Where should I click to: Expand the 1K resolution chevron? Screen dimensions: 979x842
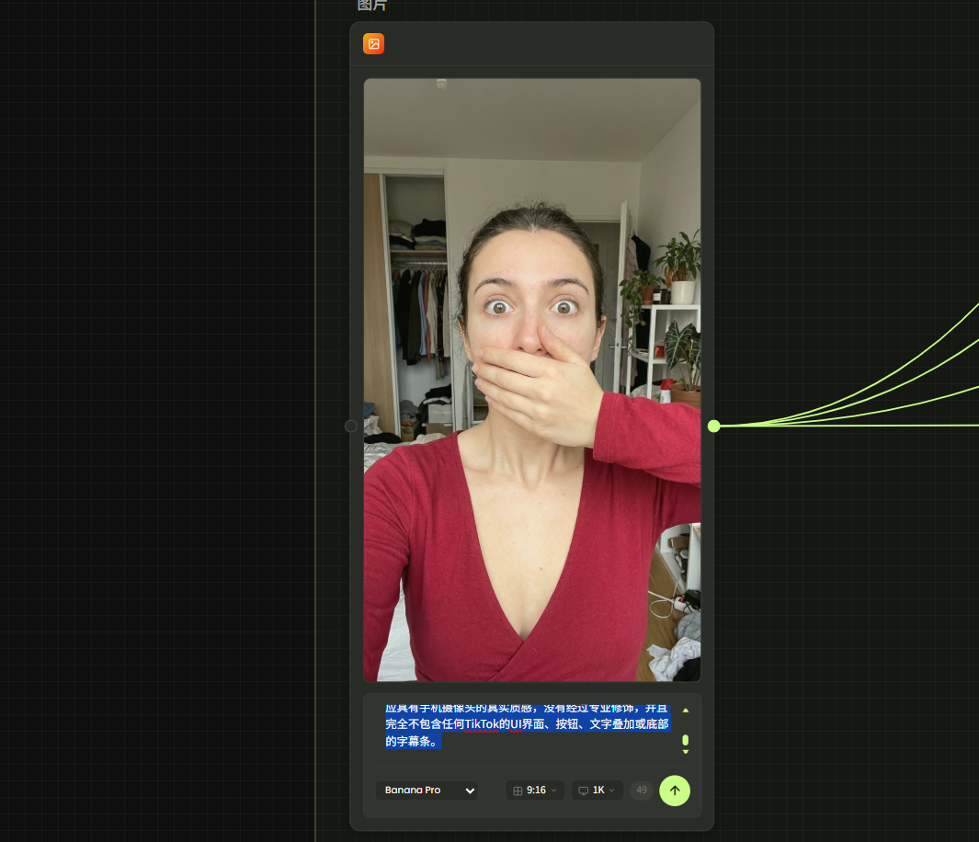[612, 791]
